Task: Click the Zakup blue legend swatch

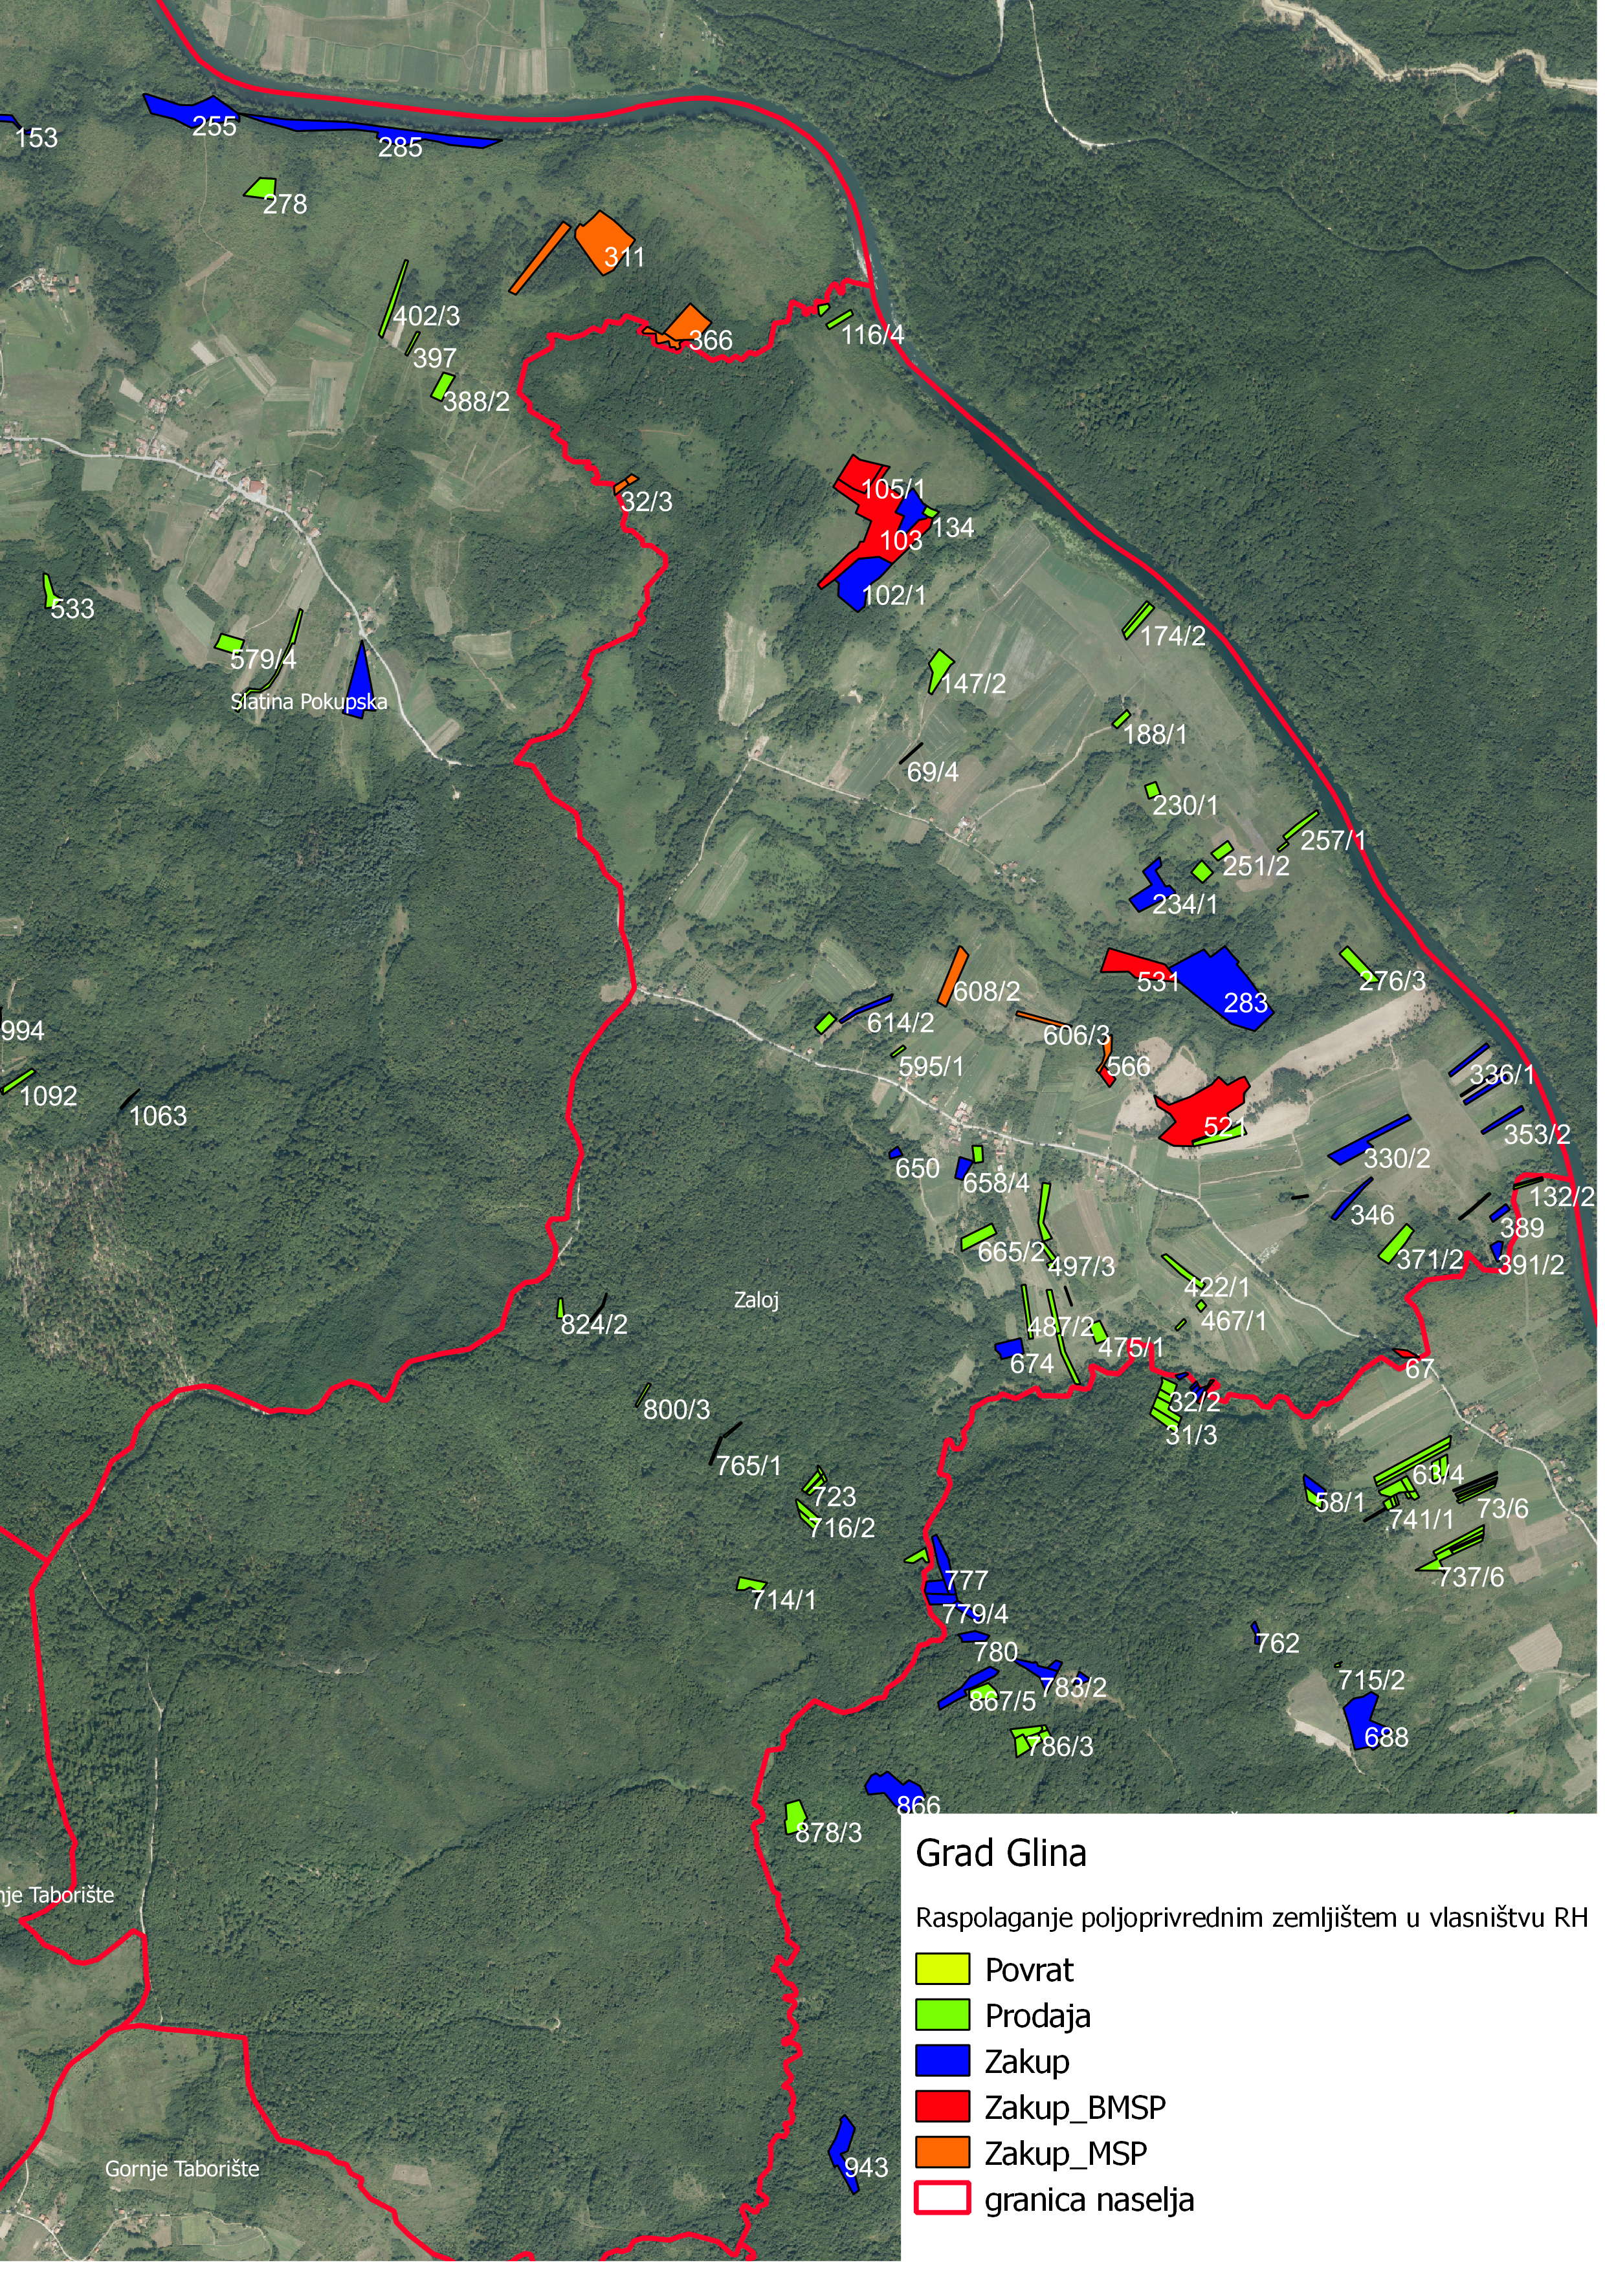Action: [x=944, y=2061]
